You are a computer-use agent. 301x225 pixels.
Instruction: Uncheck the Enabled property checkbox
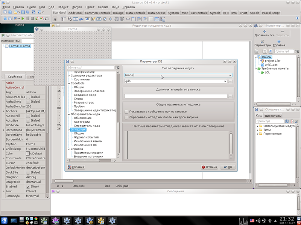(28, 187)
